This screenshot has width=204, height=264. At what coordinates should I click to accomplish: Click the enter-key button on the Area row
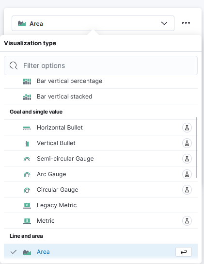point(184,252)
